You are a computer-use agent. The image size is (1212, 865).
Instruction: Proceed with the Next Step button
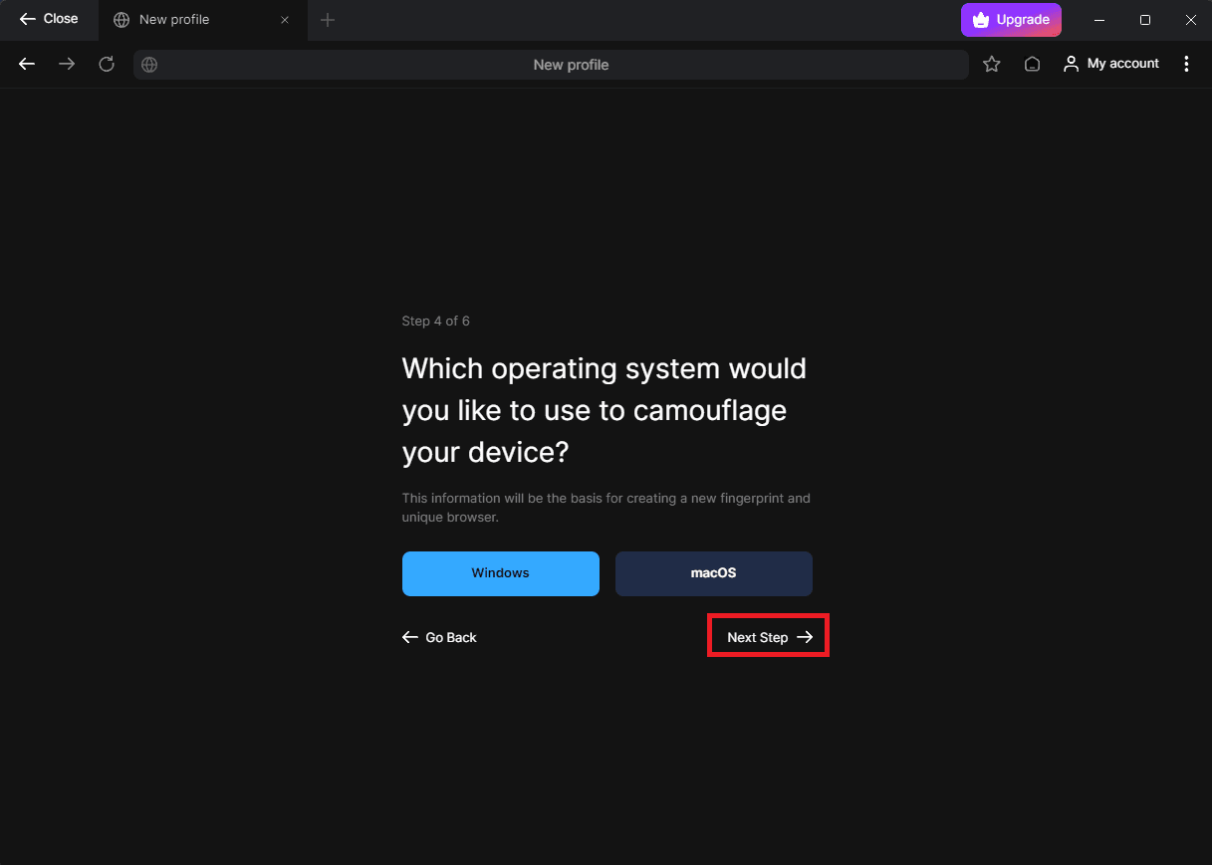click(769, 637)
